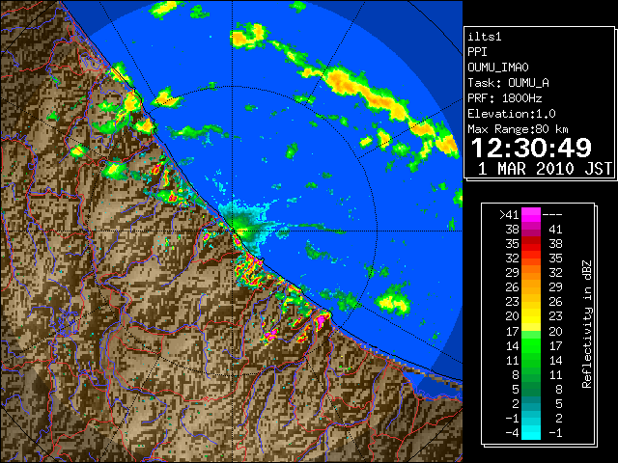Click the "ilts1" label in info panel
The height and width of the screenshot is (463, 618).
tap(485, 37)
